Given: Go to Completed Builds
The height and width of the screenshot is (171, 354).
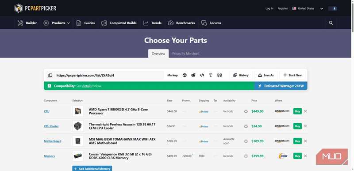Looking at the screenshot, I should (x=119, y=23).
